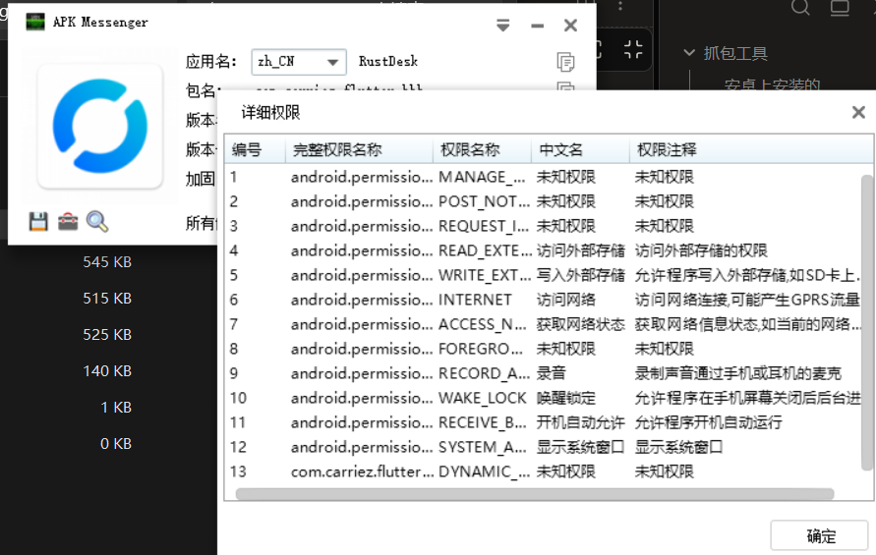Click the 525 KB file size entry
Image resolution: width=876 pixels, height=555 pixels.
[x=107, y=334]
